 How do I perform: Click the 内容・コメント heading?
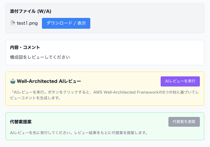pos(25,47)
